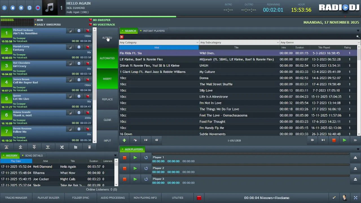The height and width of the screenshot is (203, 361).
Task: Toggle AutoDJ mode
Action: coord(107,38)
